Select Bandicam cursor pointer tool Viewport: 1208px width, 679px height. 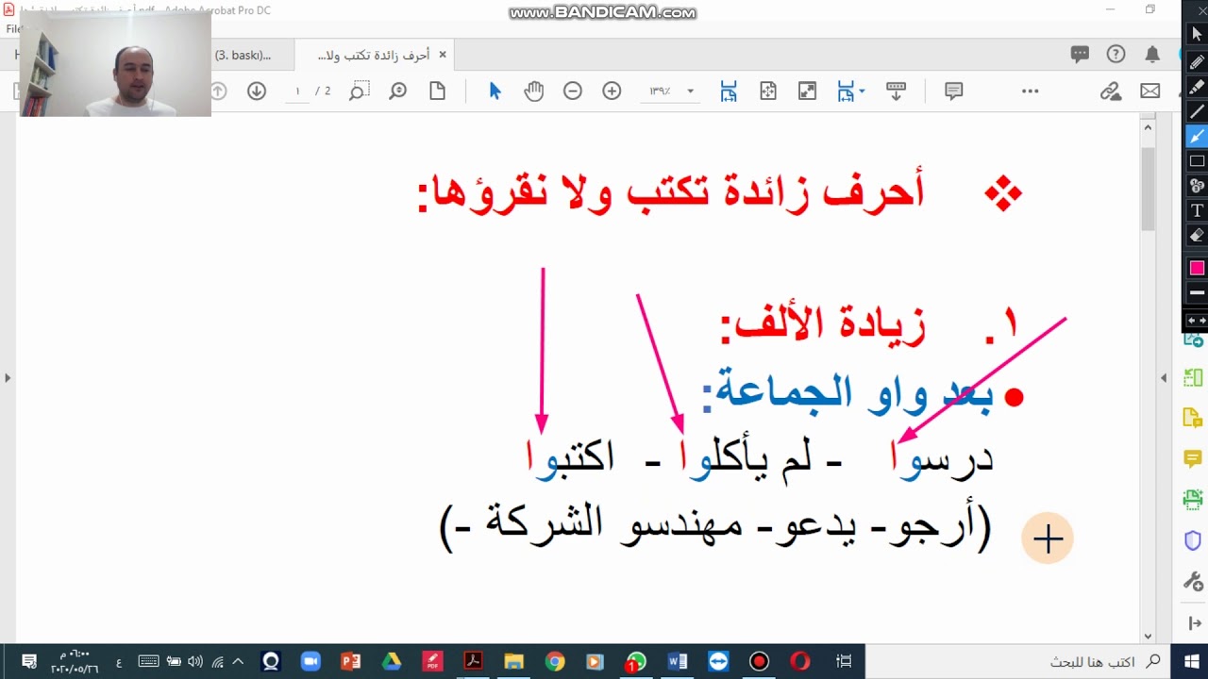(1197, 35)
